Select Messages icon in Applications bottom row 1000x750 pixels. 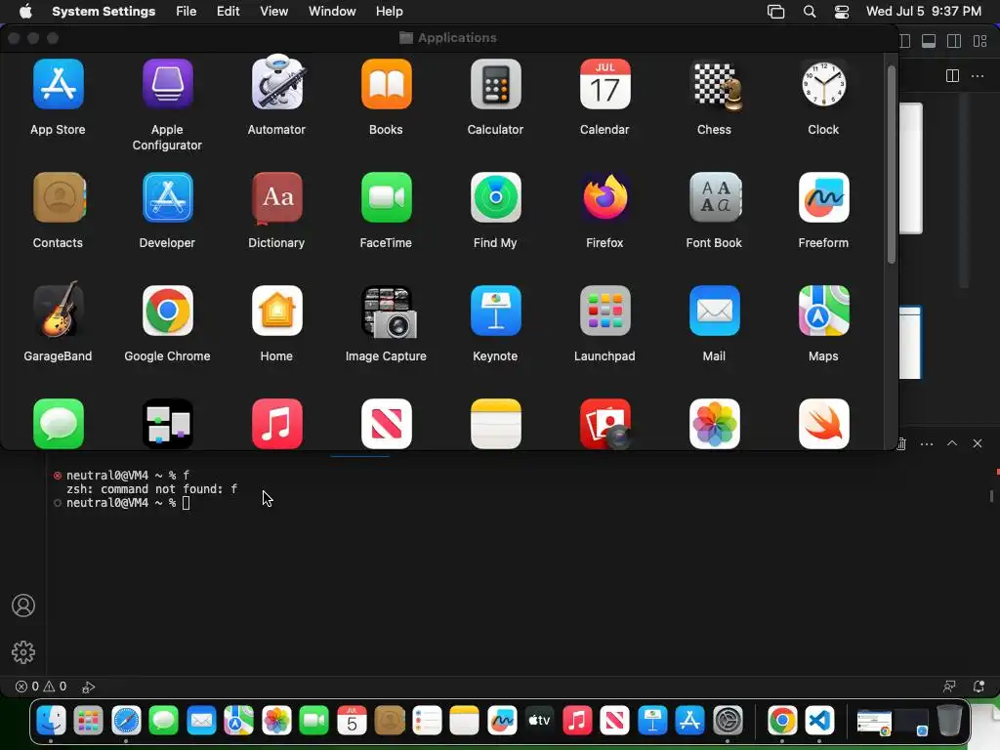click(58, 424)
